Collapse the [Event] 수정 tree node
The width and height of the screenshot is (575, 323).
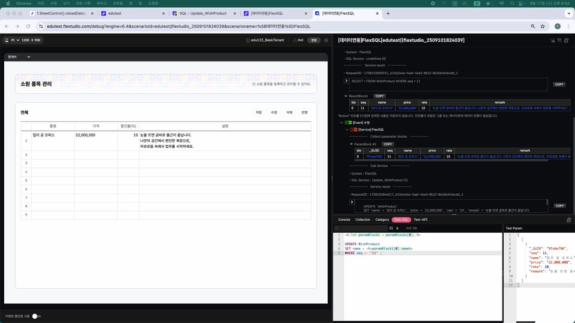(341, 123)
